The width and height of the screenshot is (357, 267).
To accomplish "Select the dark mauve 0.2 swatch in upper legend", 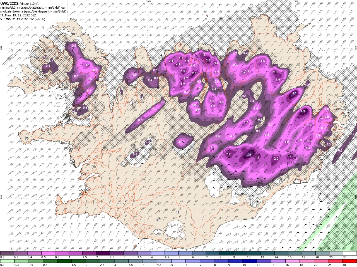I will pos(7,253).
